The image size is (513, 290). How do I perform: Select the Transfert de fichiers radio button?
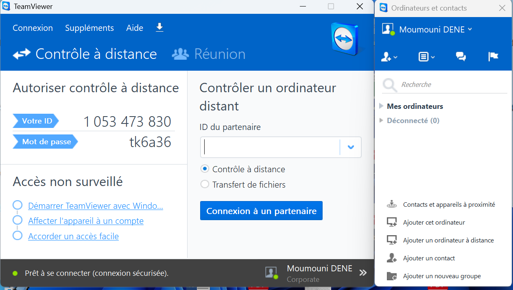(x=205, y=184)
